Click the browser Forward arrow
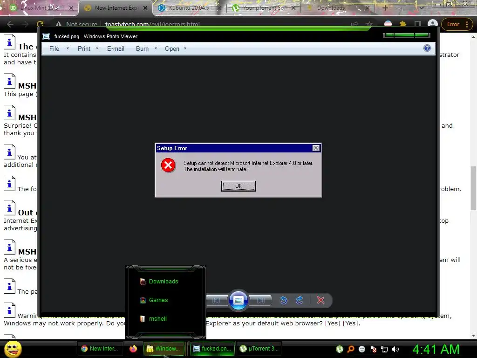477x358 pixels. (x=25, y=24)
